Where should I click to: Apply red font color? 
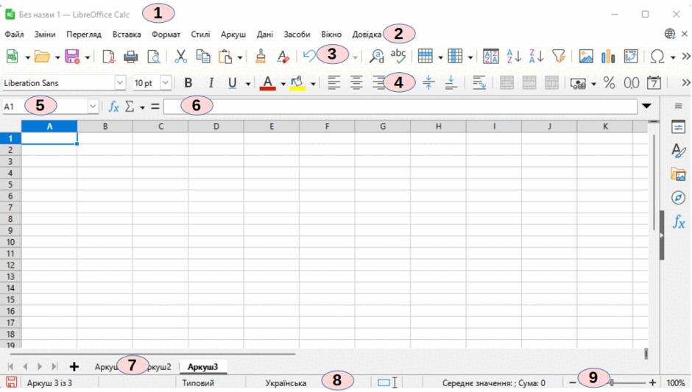point(267,83)
